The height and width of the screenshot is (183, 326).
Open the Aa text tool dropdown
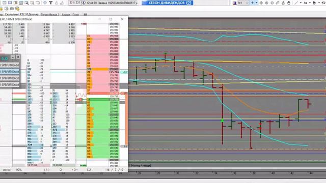coord(310,3)
